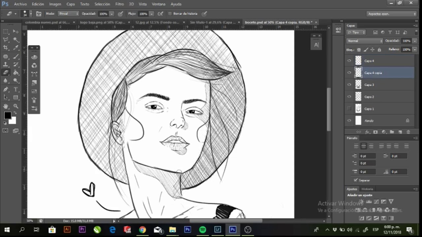The width and height of the screenshot is (422, 237).
Task: Click the Add layer mask icon
Action: 375,131
